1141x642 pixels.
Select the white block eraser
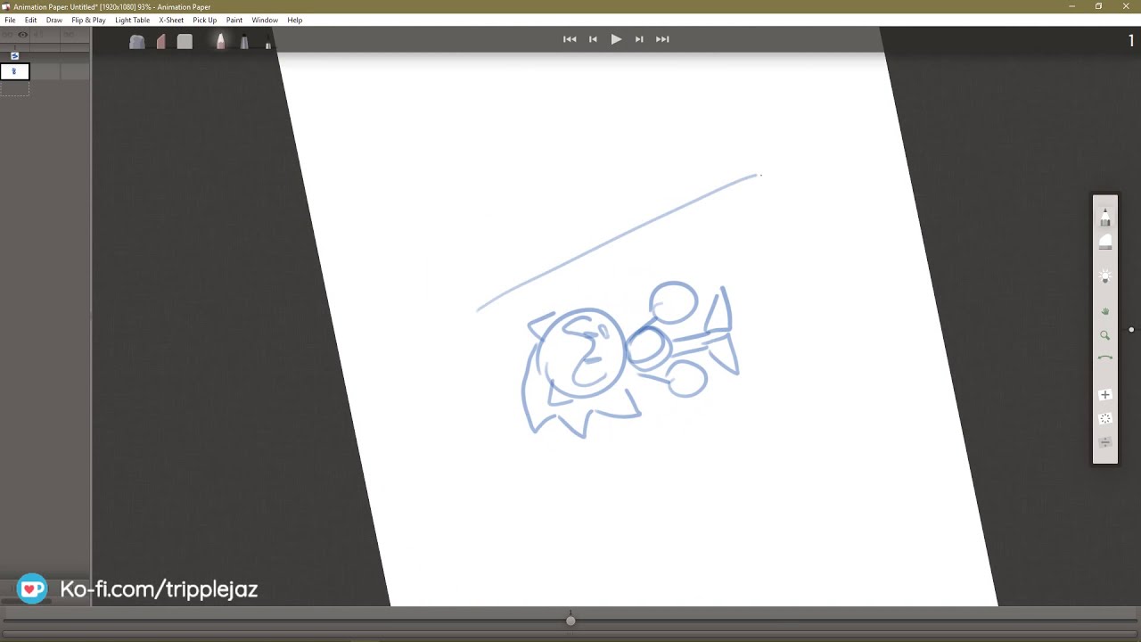pyautogui.click(x=185, y=41)
